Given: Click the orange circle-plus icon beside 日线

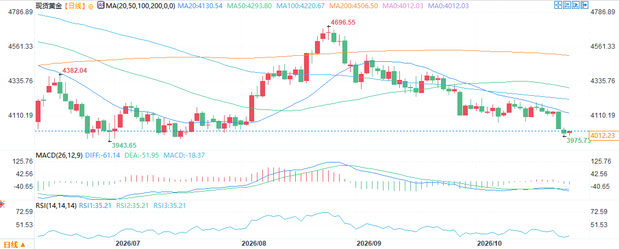Looking at the screenshot, I should point(91,6).
